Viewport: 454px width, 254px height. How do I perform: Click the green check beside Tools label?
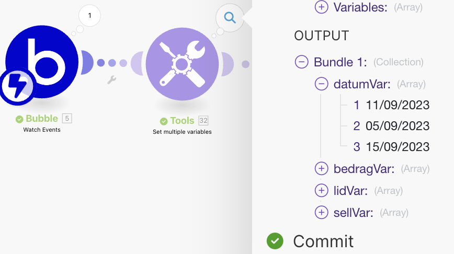coord(164,121)
